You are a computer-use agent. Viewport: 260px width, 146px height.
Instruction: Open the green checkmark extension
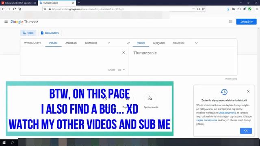pos(250,9)
